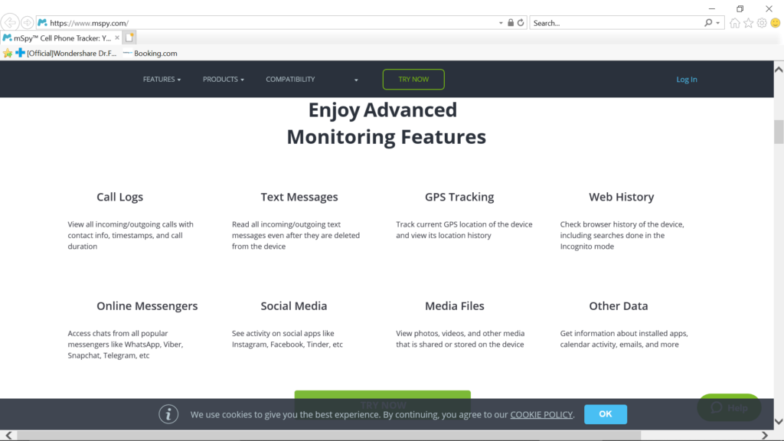Viewport: 784px width, 441px height.
Task: Click inside the Search input field
Action: [612, 22]
